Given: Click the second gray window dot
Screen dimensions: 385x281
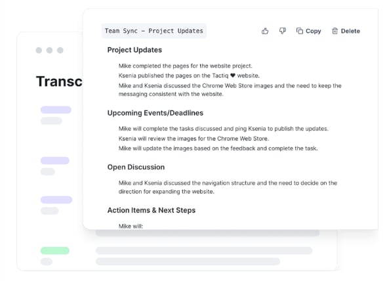Looking at the screenshot, I should [49, 50].
